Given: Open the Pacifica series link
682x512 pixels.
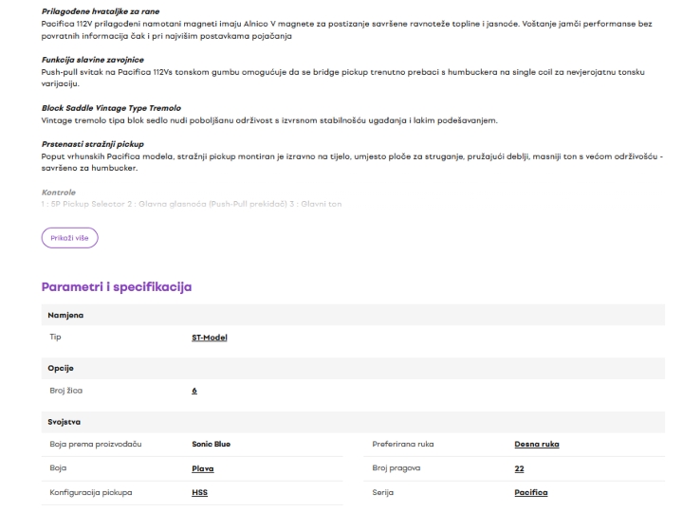Looking at the screenshot, I should (531, 492).
